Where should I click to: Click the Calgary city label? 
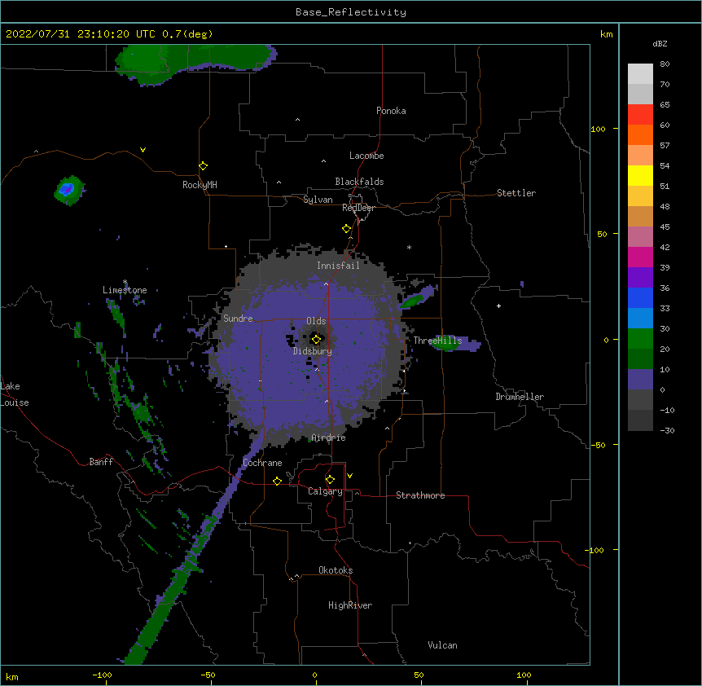[325, 491]
